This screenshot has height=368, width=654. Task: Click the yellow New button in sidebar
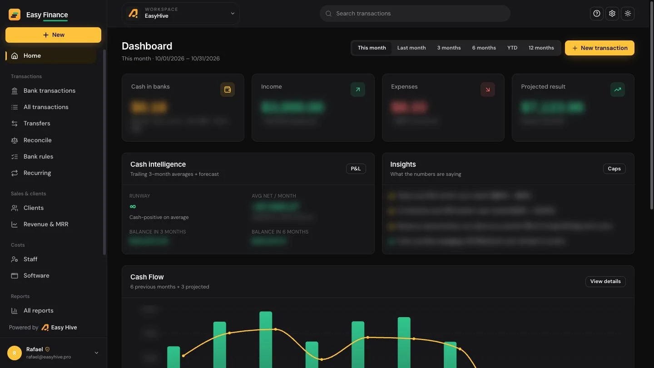53,35
